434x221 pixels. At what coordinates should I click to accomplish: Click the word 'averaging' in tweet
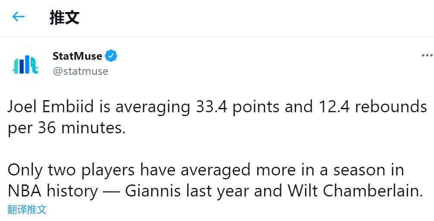pyautogui.click(x=153, y=107)
